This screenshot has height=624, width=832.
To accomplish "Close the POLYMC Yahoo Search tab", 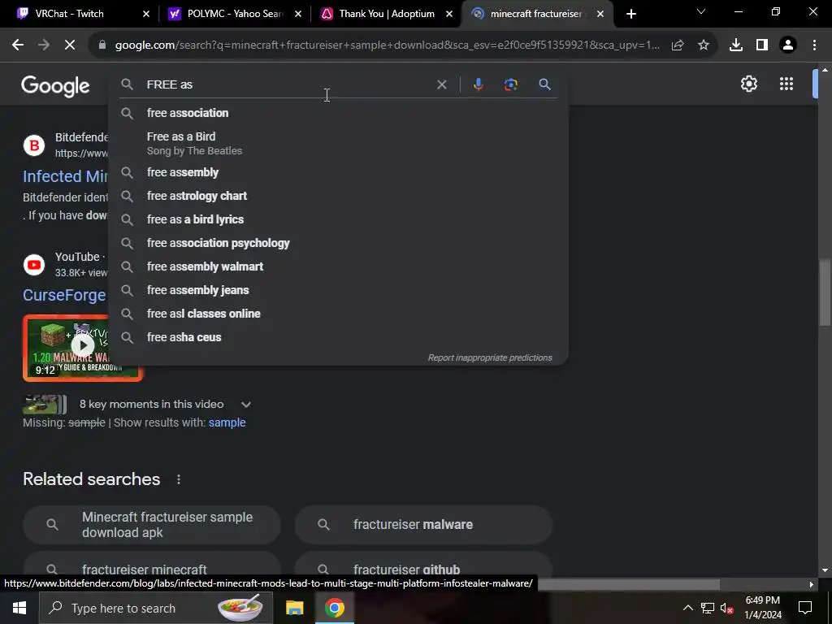I will pos(298,14).
